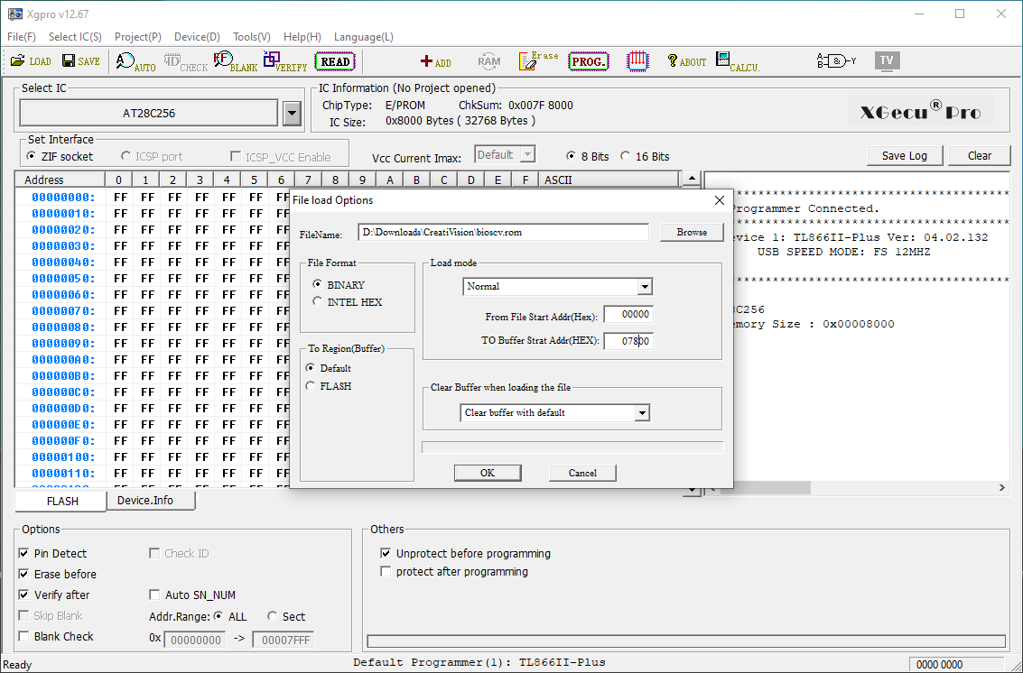Confirm file load with OK button
Image resolution: width=1023 pixels, height=673 pixels.
click(488, 473)
